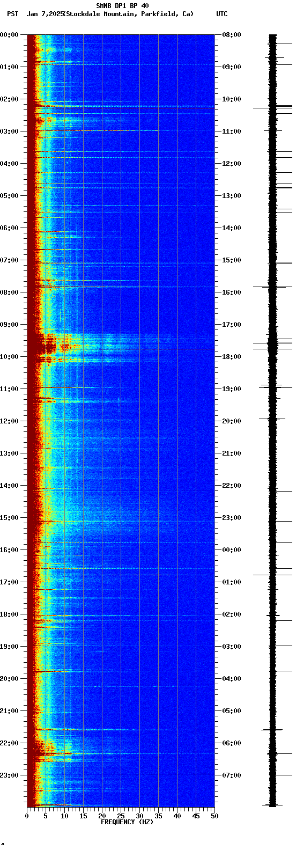This screenshot has width=296, height=850.
Task: Click the 23:00 PST time label
Action: tap(9, 775)
